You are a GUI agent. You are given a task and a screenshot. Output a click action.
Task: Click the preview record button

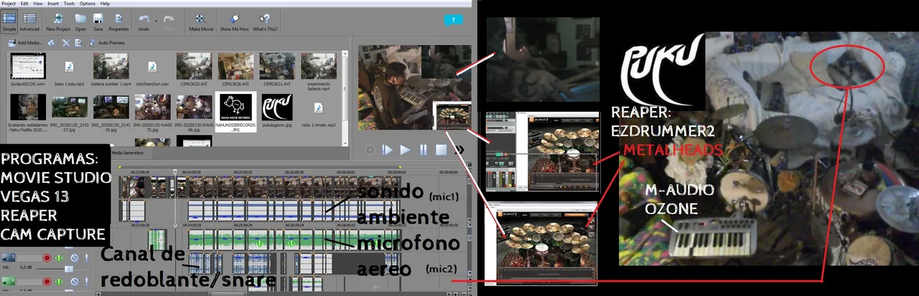[x=370, y=150]
